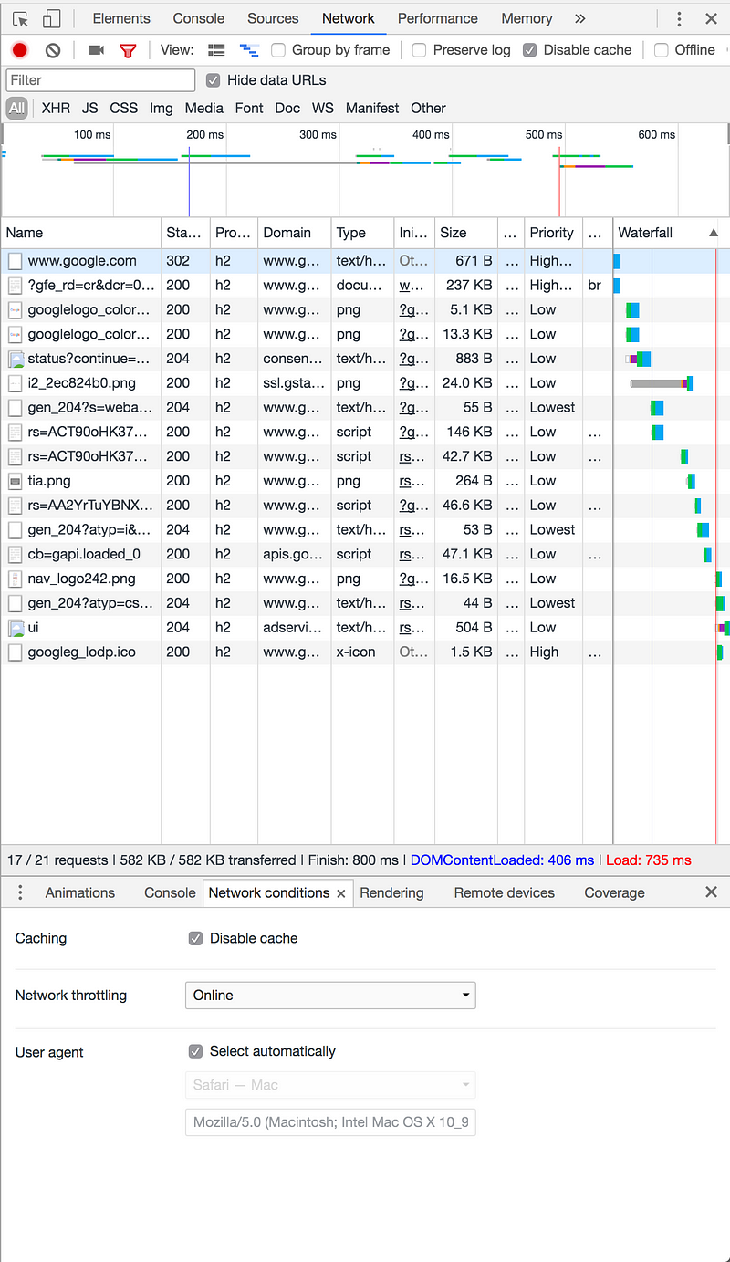Viewport: 730px width, 1262px height.
Task: Enable the Offline checkbox
Action: click(661, 50)
